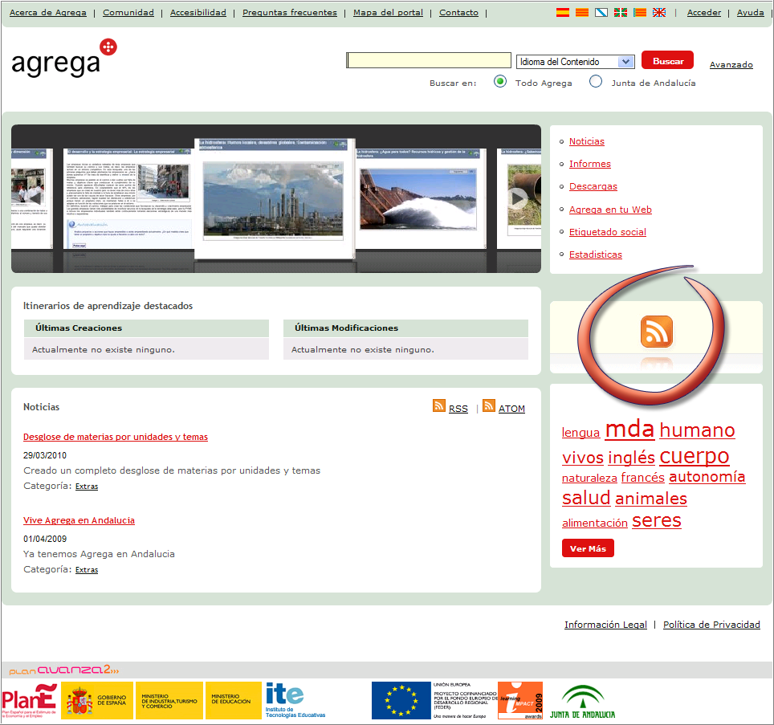Viewport: 774px width, 725px height.
Task: Open Preguntas frecuentes menu link
Action: [290, 12]
